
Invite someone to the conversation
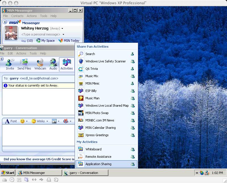[10, 64]
